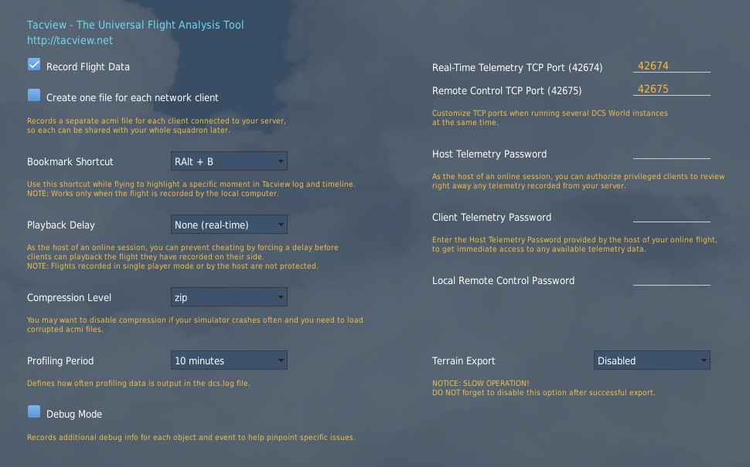Focus the Client Telemetry Password field
Screen dimensions: 750x467
pos(672,215)
